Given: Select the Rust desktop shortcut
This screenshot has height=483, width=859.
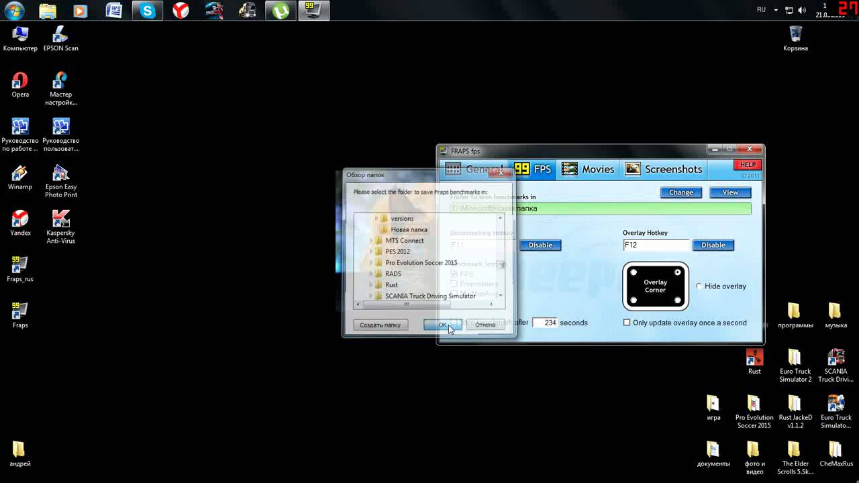Looking at the screenshot, I should click(x=754, y=362).
